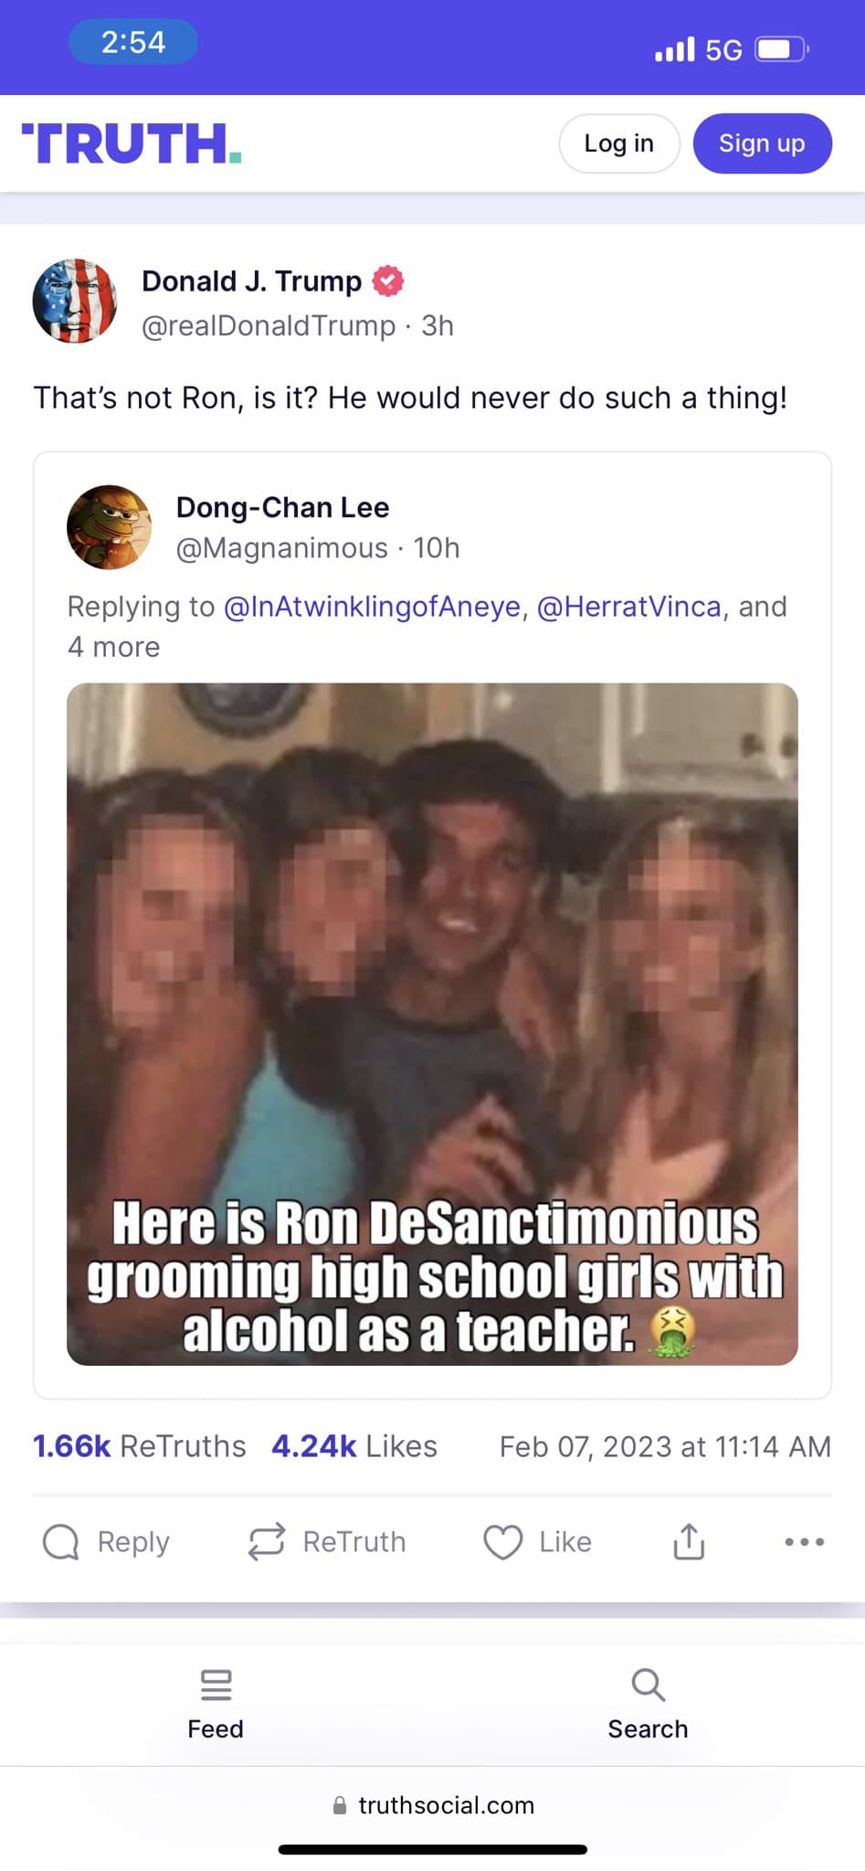Open the Search tab

click(648, 1705)
